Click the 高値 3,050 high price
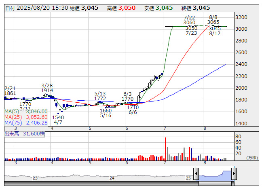 [121, 8]
